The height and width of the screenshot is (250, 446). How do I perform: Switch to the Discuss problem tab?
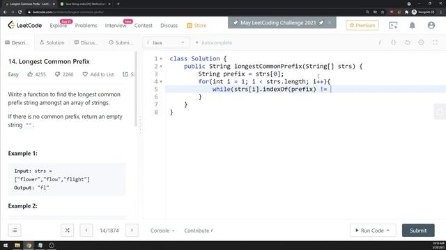pyautogui.click(x=86, y=42)
